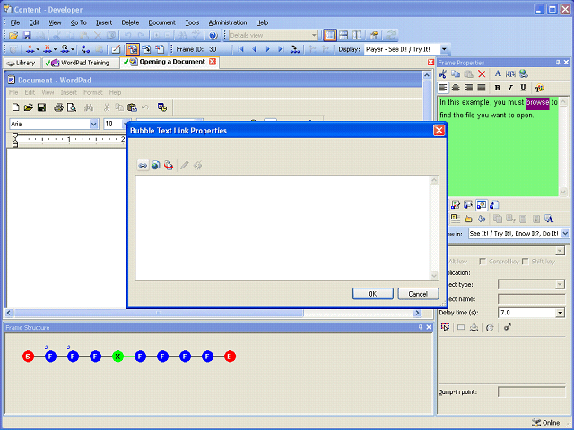Click the Online status indicator
574x430 pixels.
(546, 423)
